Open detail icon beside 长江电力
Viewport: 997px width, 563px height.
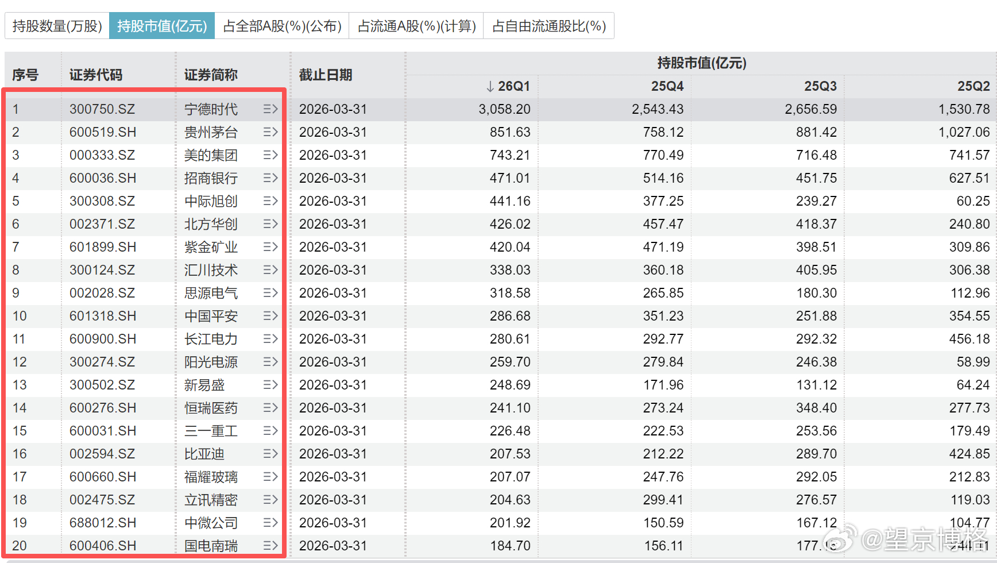[270, 339]
